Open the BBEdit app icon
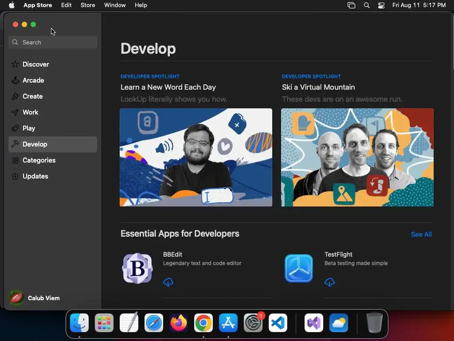454x341 pixels. tap(137, 268)
